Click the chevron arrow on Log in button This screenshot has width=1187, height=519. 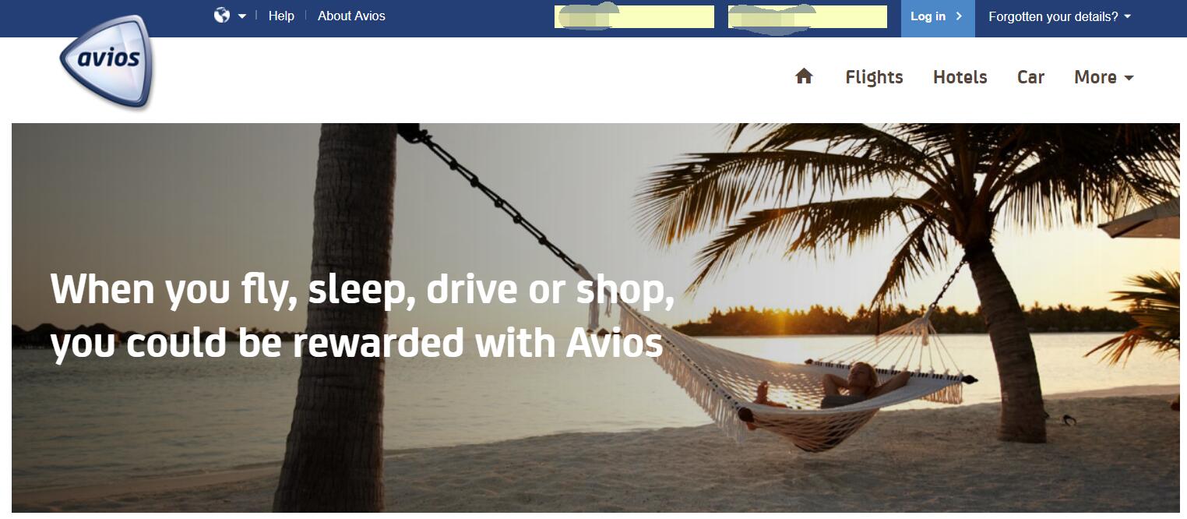tap(959, 16)
